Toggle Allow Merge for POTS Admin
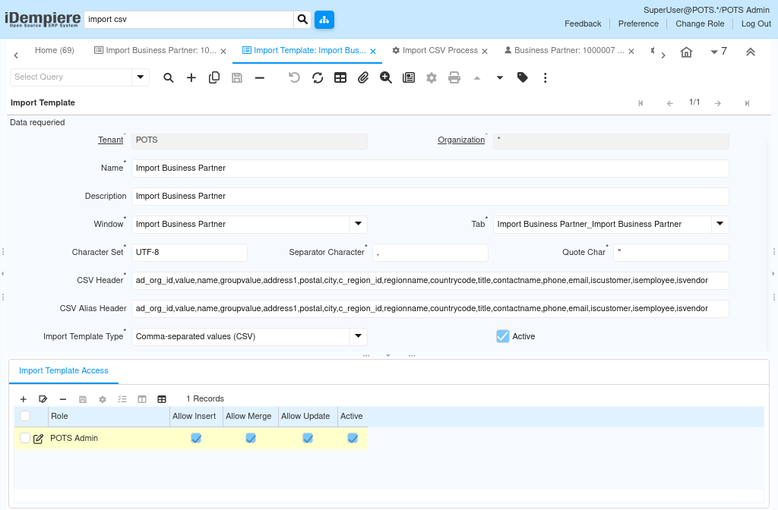 [251, 438]
